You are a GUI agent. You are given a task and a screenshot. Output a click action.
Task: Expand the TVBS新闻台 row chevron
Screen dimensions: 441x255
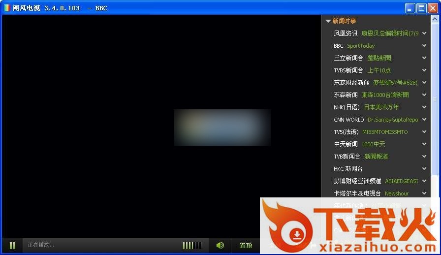point(424,70)
